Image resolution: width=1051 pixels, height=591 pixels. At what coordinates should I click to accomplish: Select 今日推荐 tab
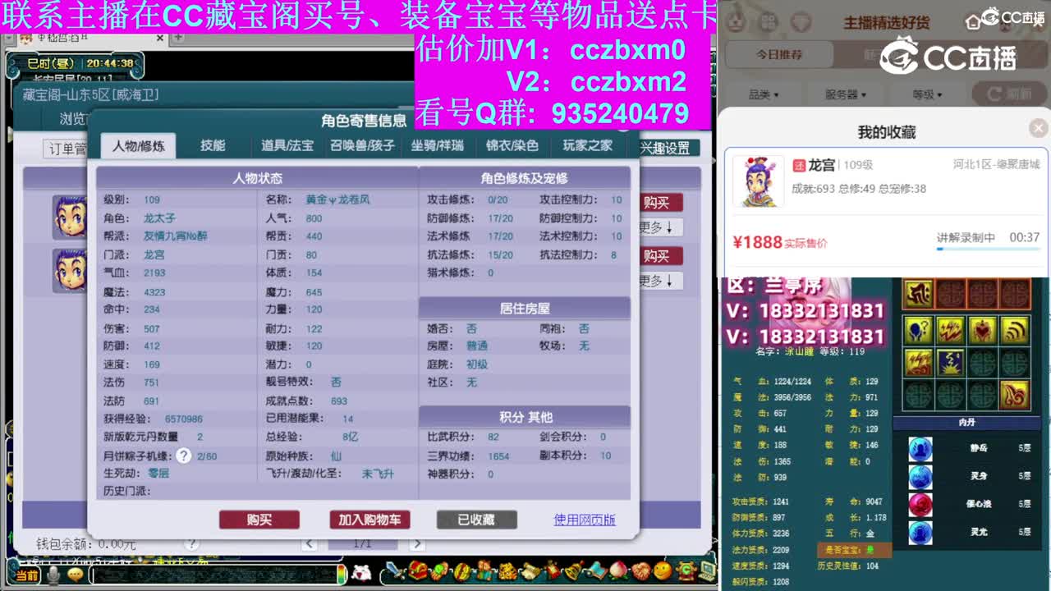[779, 54]
